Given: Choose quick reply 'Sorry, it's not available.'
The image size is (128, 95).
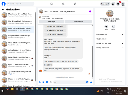Looking at the screenshot, I should pos(55,34).
